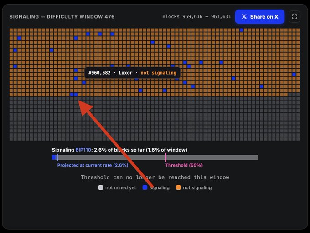Screen dimensions: 310x233
Task: Click the Share on X button
Action: coord(259,17)
